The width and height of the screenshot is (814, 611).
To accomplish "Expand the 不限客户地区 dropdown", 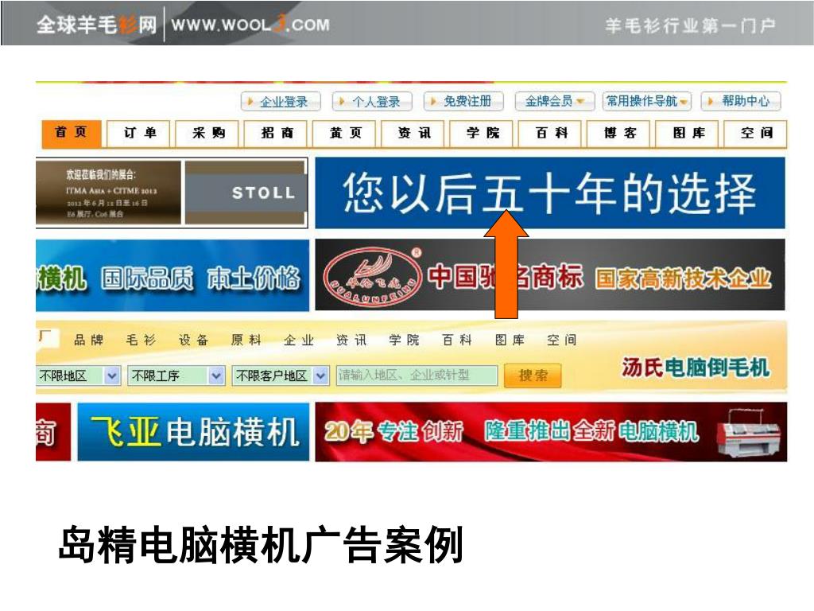I will pos(281,376).
